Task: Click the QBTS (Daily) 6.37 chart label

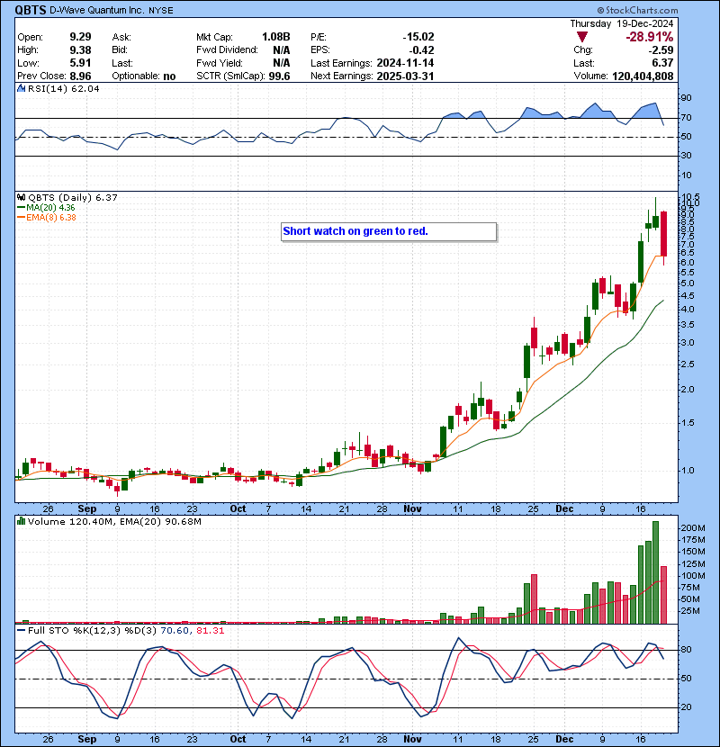Action: [72, 197]
